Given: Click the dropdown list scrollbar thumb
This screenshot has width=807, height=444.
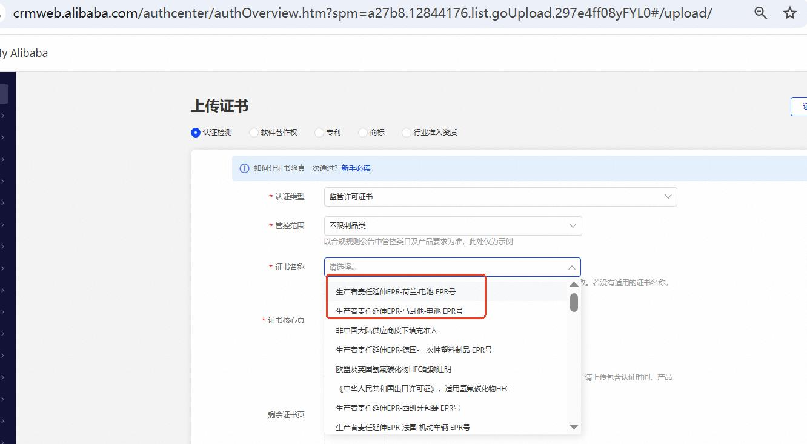Looking at the screenshot, I should click(x=574, y=302).
